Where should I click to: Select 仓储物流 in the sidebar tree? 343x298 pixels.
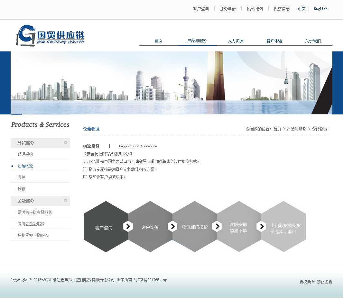click(x=25, y=166)
